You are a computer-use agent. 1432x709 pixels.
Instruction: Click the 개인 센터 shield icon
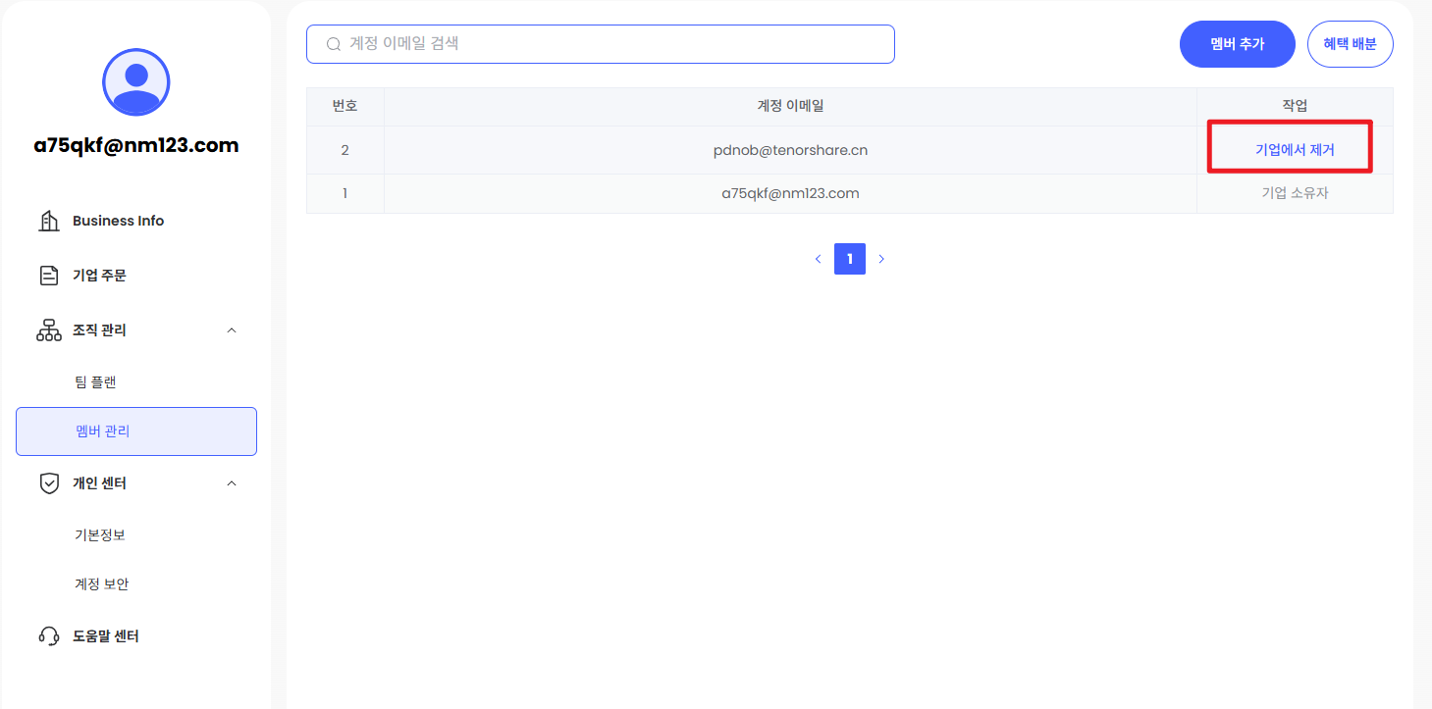(x=49, y=483)
